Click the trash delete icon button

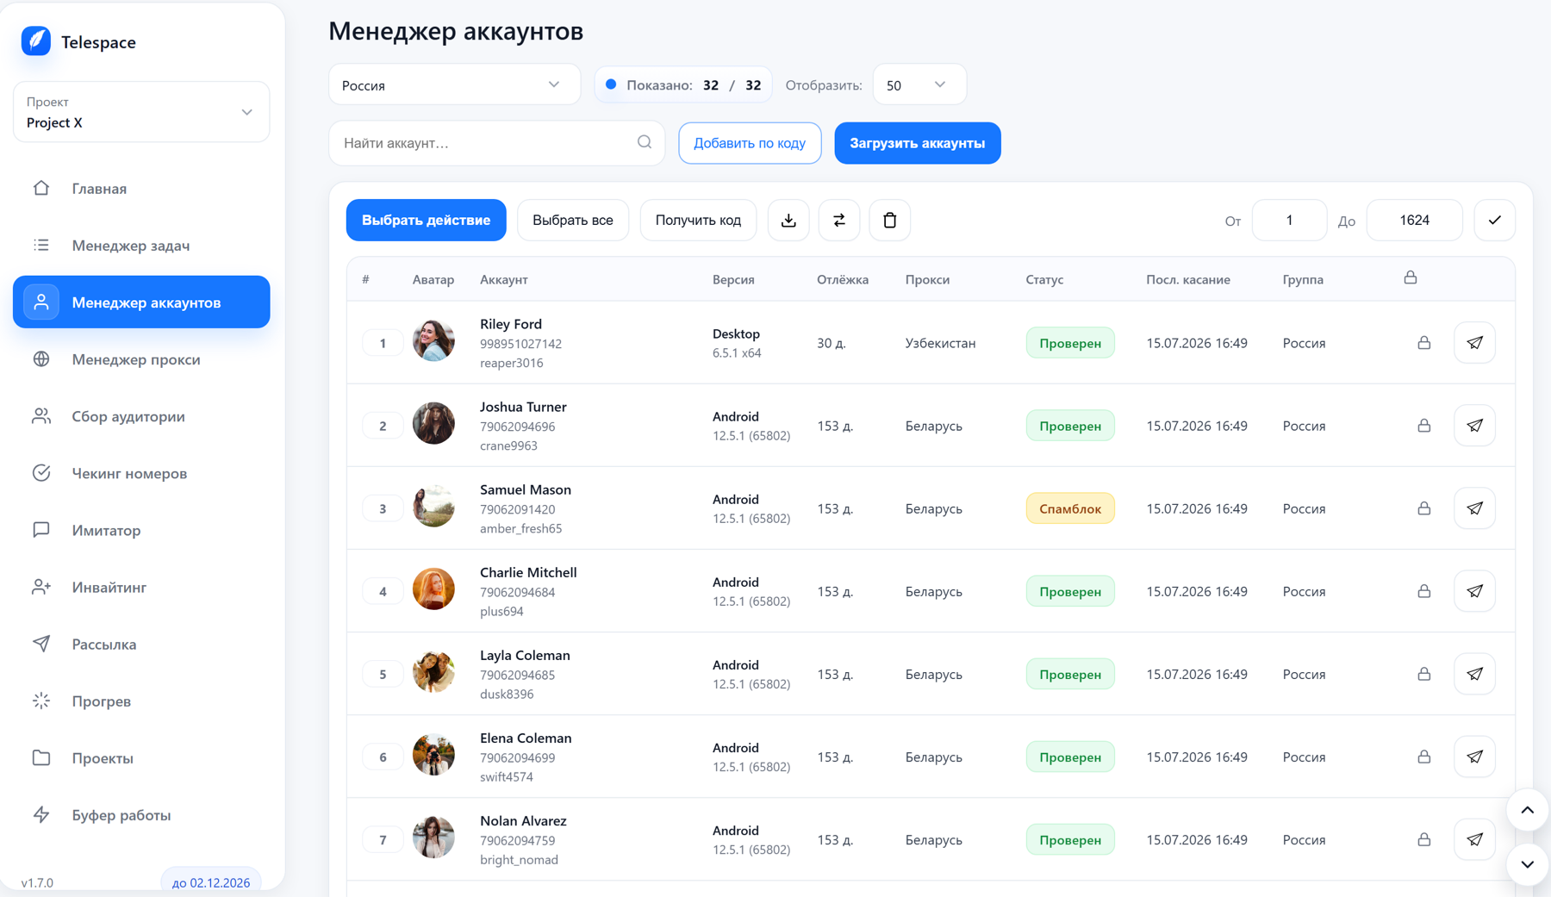coord(890,221)
